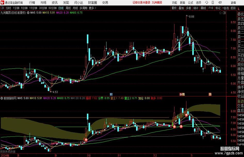This screenshot has width=244, height=157.
Task: Open the 财富圈 menu
Action: [x=92, y=3]
